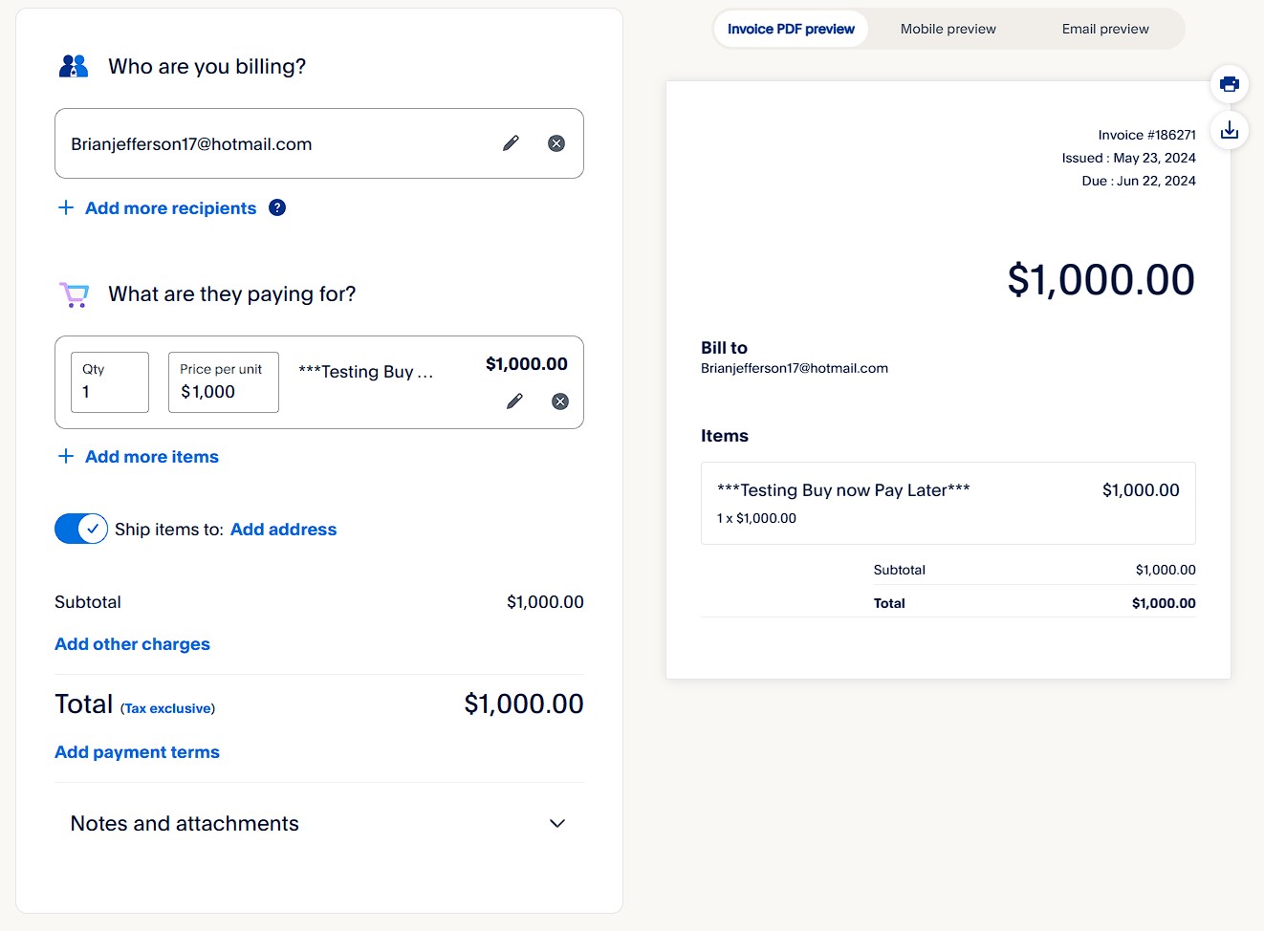This screenshot has width=1264, height=931.
Task: Click the print invoice icon
Action: coord(1230,84)
